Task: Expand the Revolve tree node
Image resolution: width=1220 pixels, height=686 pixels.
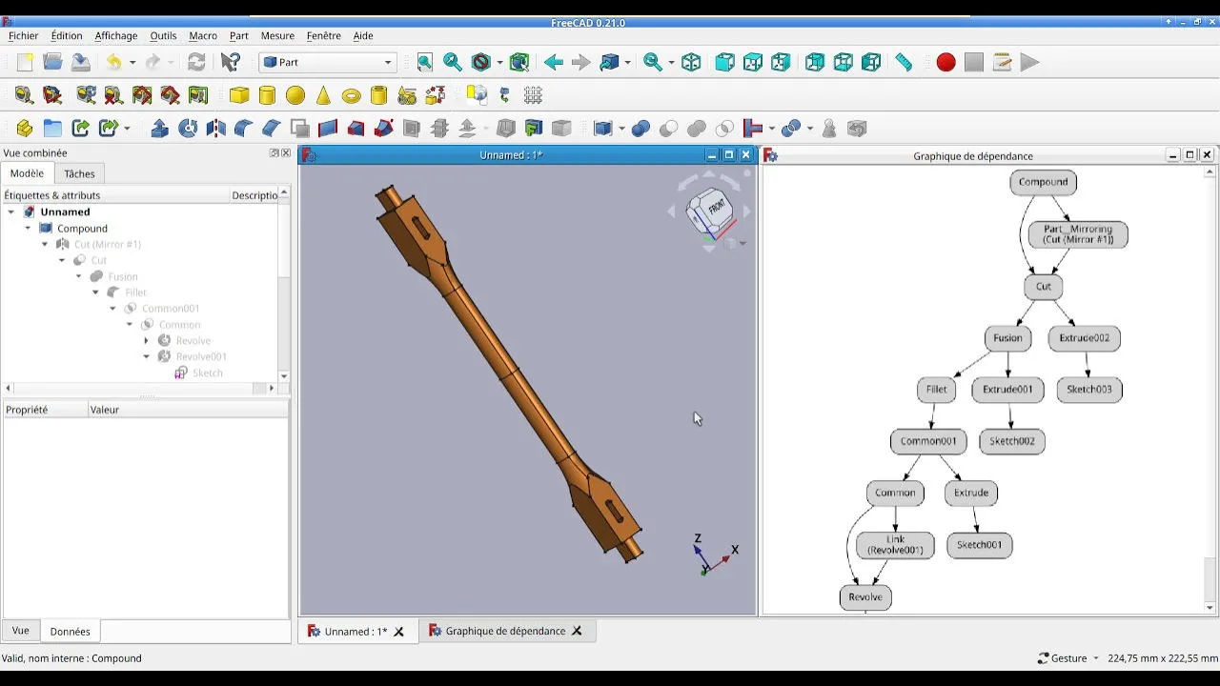Action: coord(147,340)
